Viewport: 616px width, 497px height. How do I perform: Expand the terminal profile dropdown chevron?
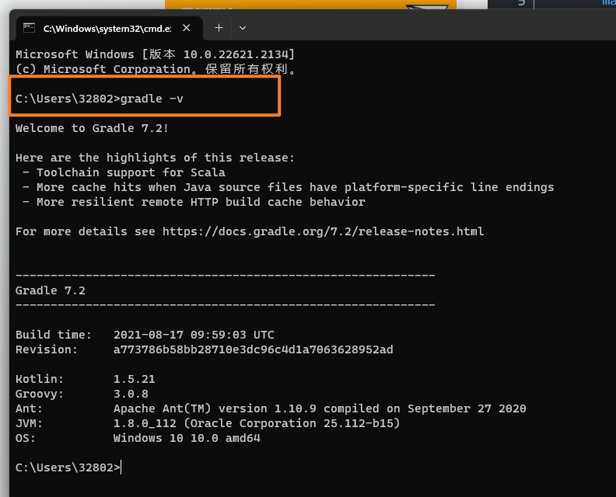pyautogui.click(x=243, y=28)
